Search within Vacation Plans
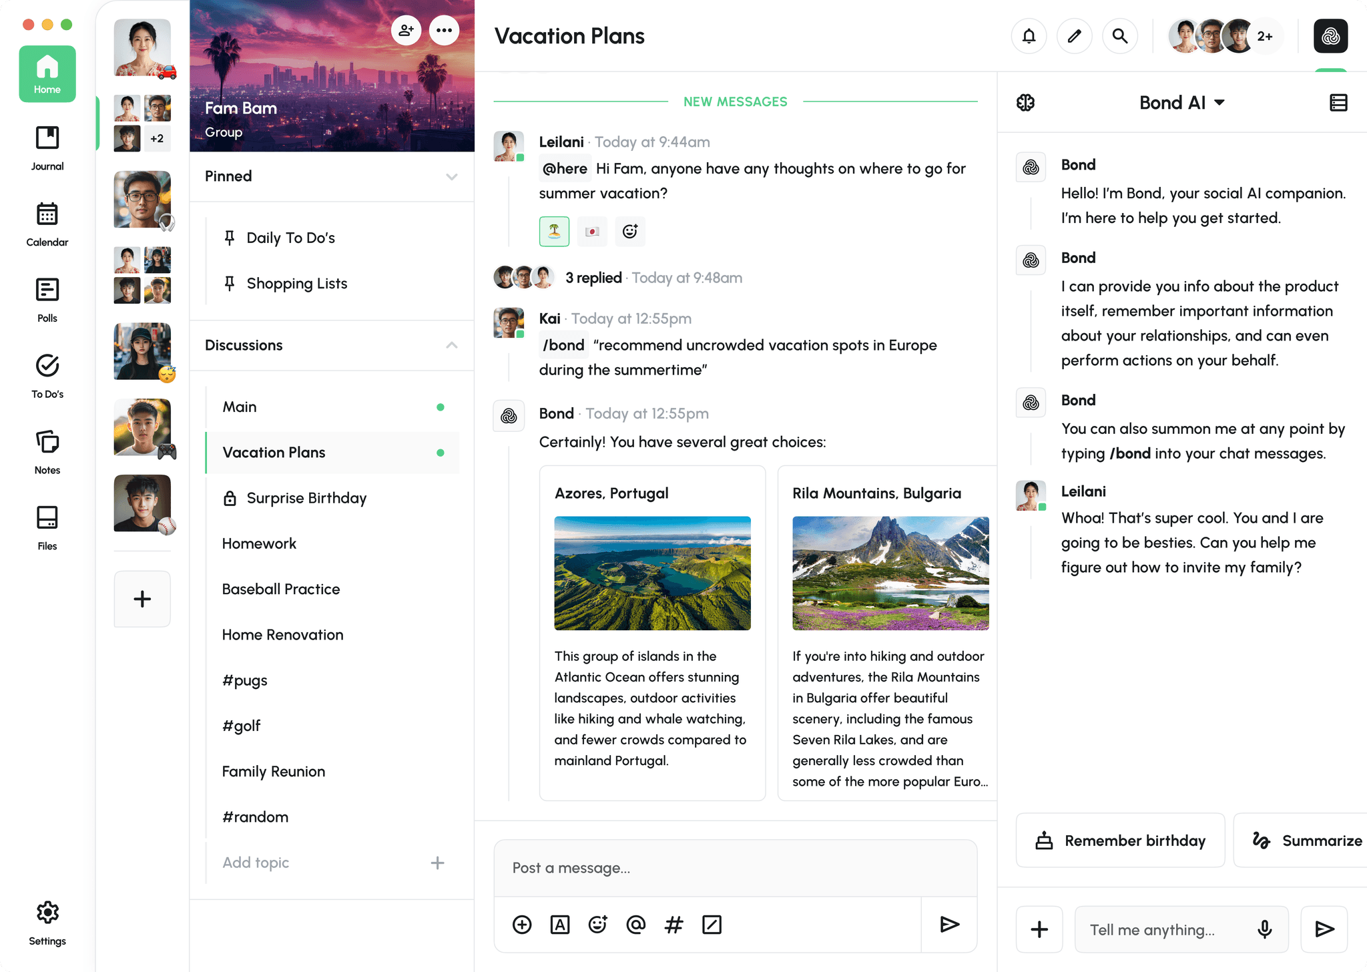This screenshot has height=972, width=1367. click(1119, 36)
